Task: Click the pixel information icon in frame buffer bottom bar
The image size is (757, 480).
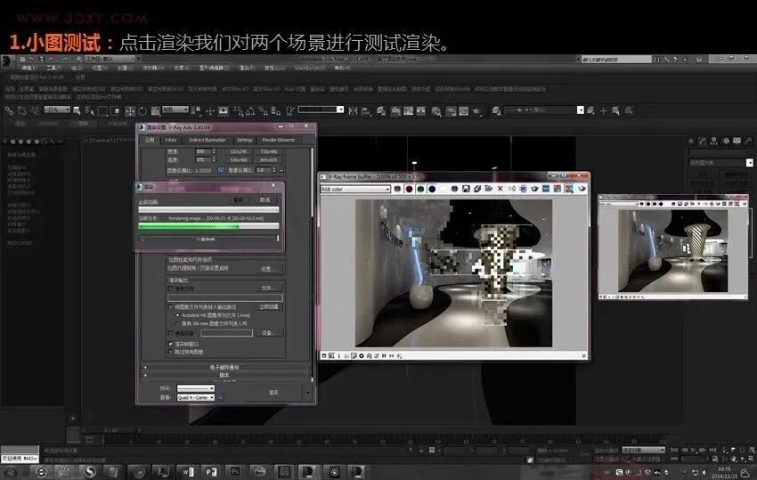Action: tap(339, 356)
